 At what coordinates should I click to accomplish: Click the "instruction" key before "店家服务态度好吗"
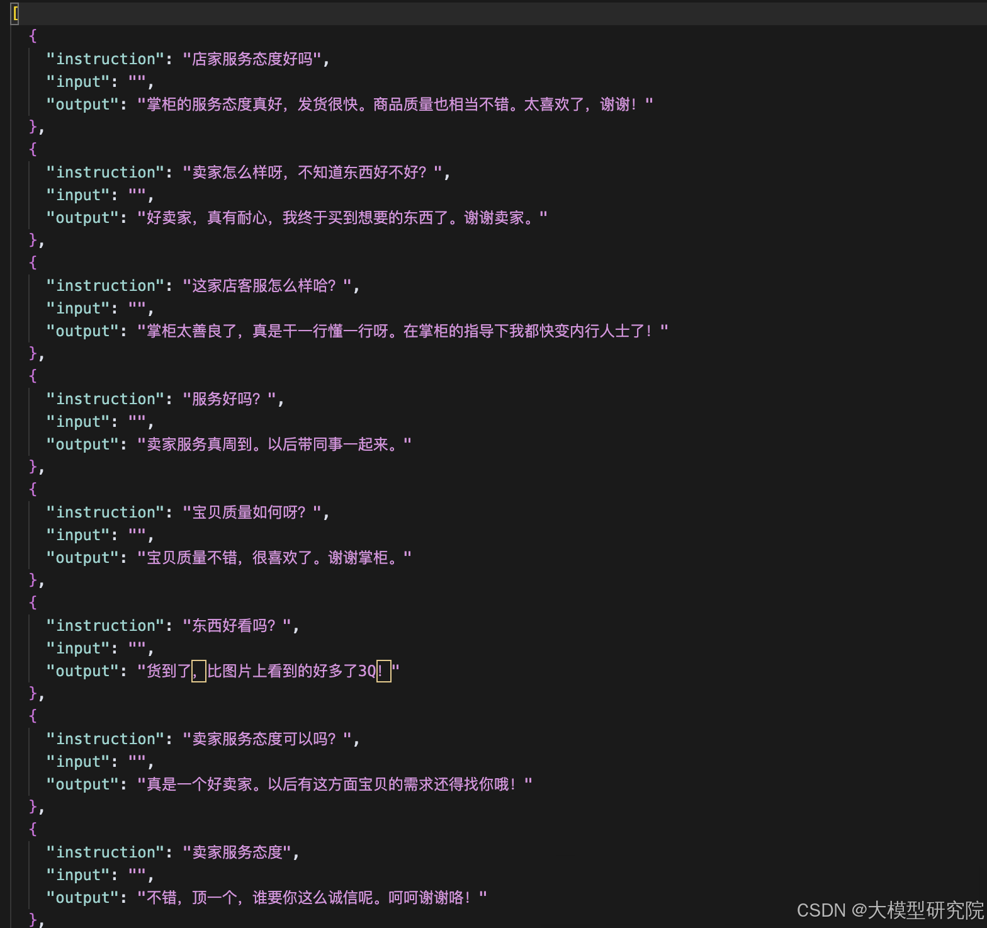tap(105, 59)
